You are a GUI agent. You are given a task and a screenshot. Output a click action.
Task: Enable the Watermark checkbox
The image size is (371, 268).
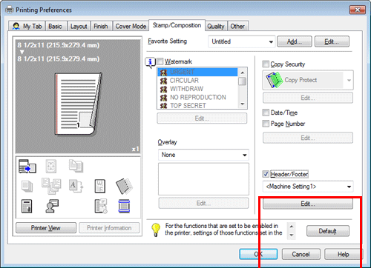click(x=160, y=61)
